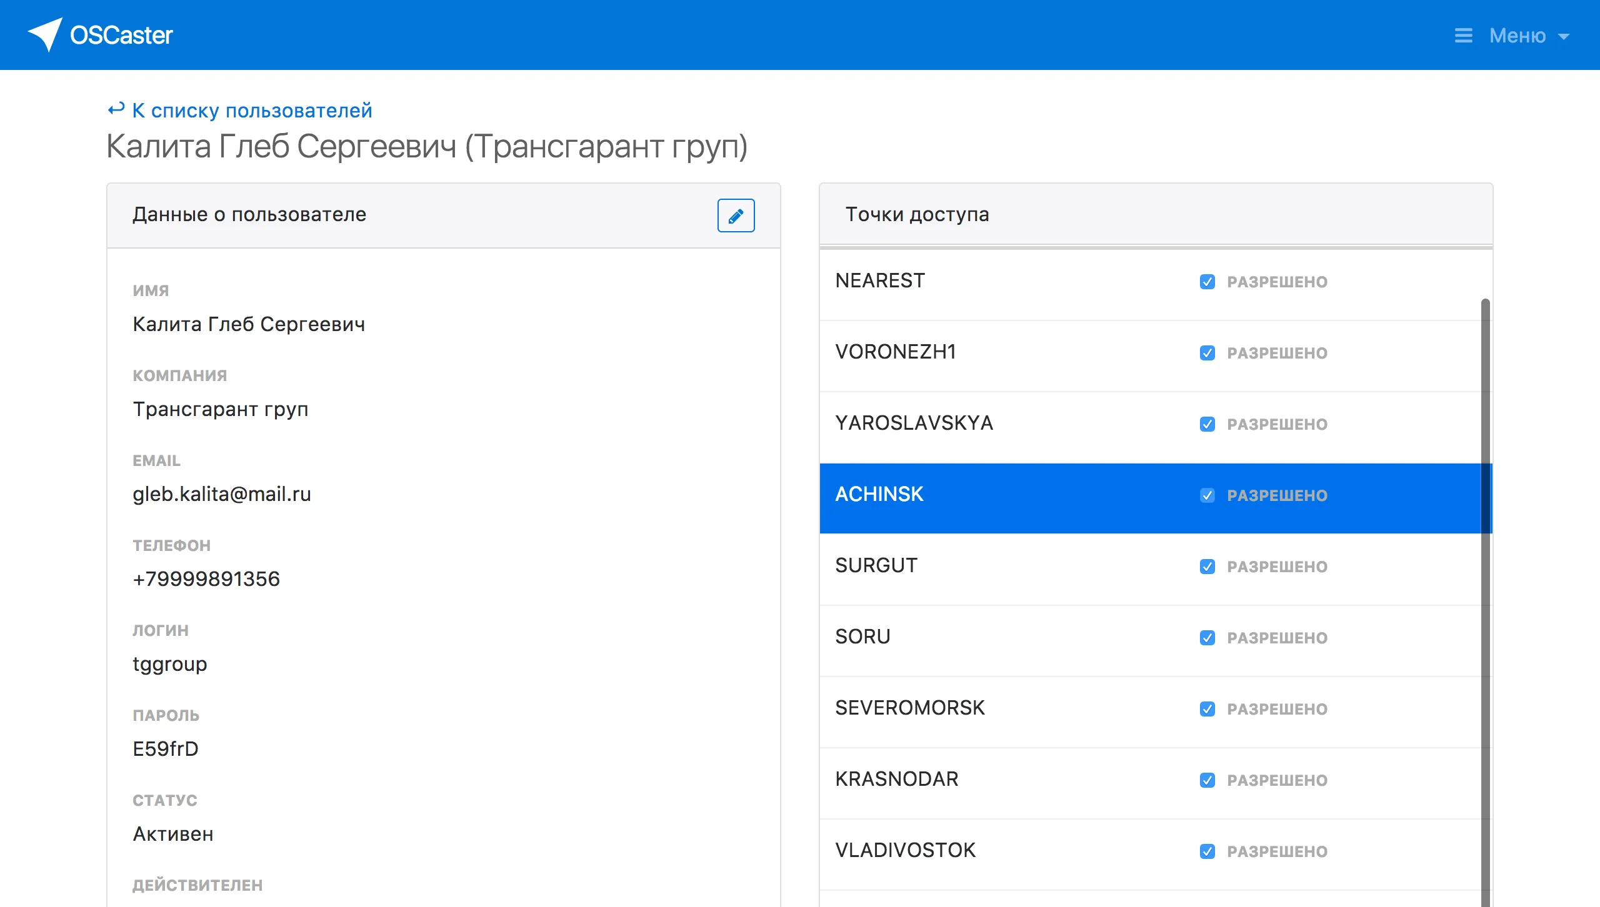Image resolution: width=1600 pixels, height=907 pixels.
Task: Uncheck ACHINSK РАЗРЕШЕНО checkbox
Action: 1207,495
